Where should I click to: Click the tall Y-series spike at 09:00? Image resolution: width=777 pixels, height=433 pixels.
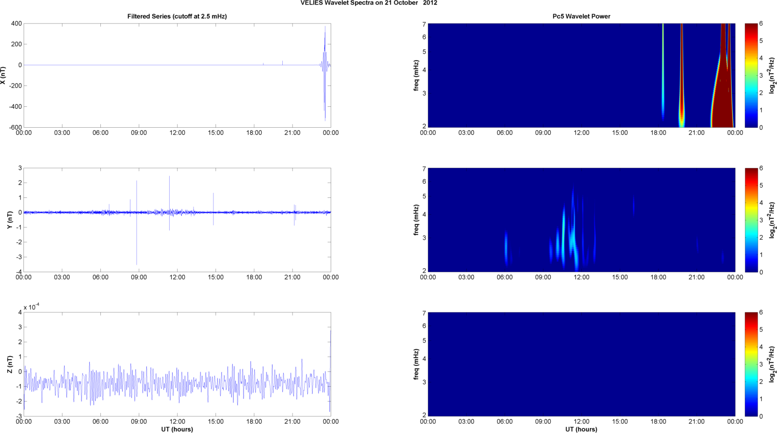tap(137, 222)
